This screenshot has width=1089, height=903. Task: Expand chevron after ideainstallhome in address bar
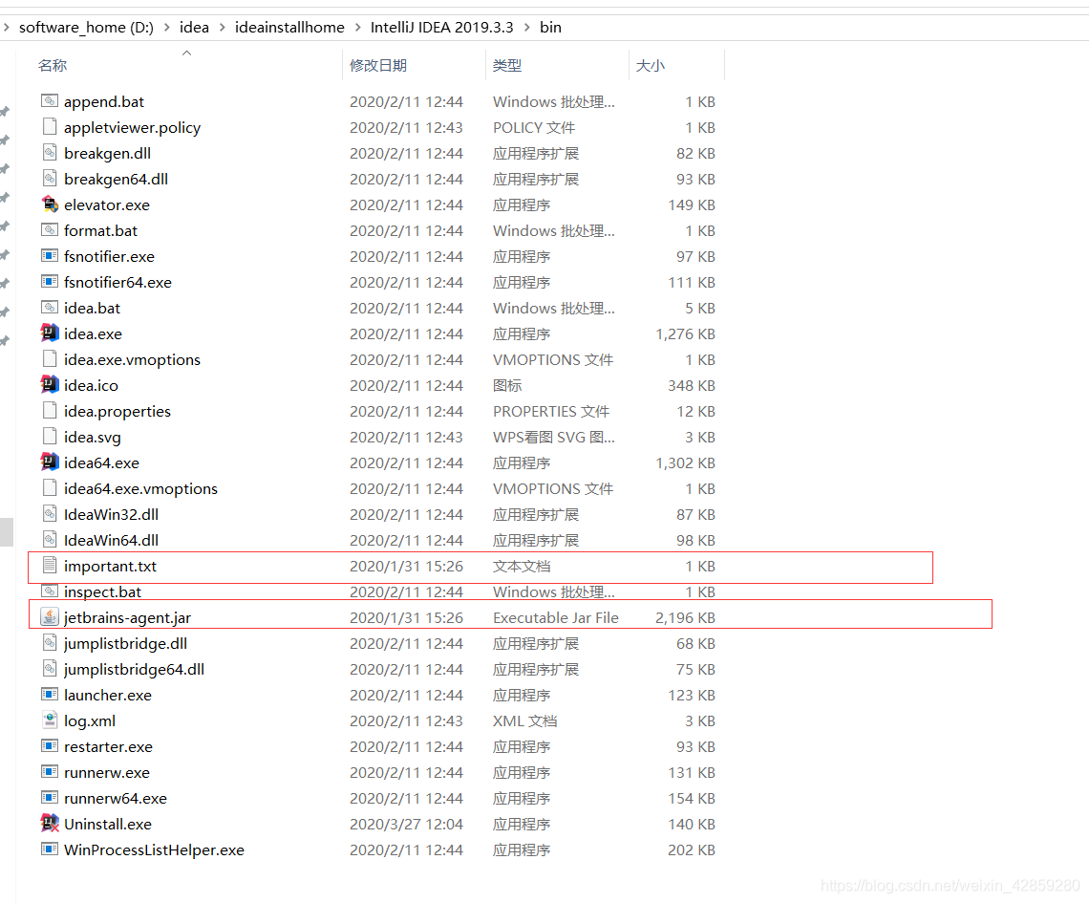point(357,27)
